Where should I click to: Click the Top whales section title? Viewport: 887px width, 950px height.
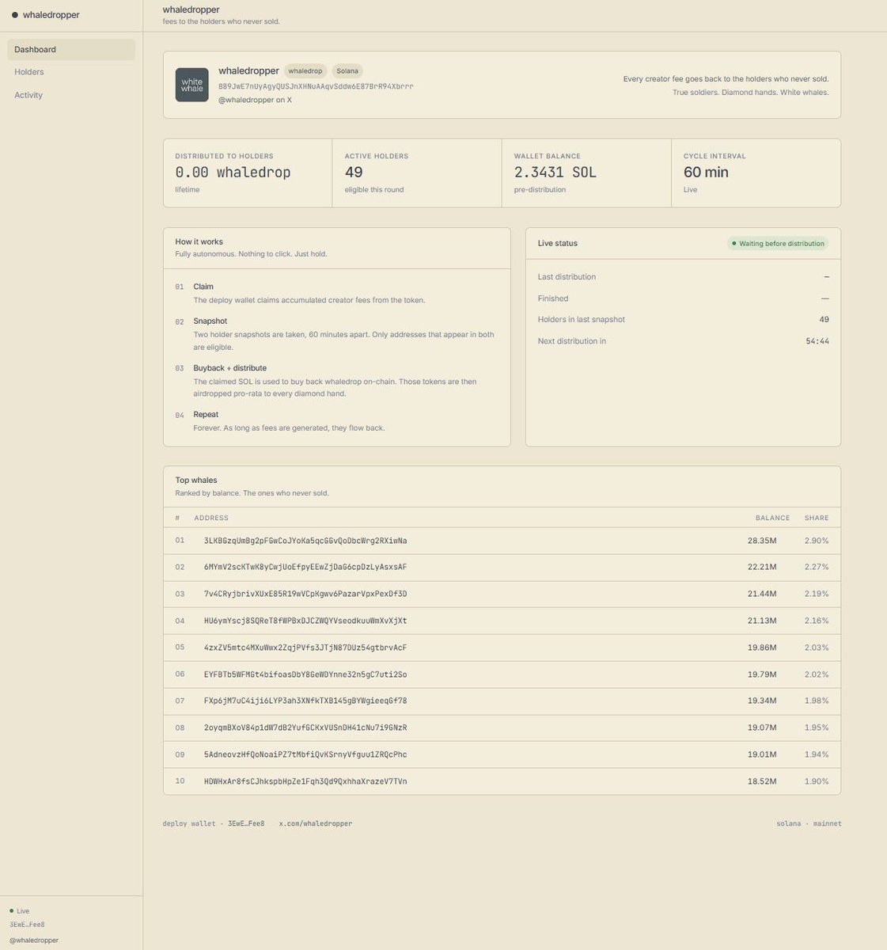coord(196,481)
